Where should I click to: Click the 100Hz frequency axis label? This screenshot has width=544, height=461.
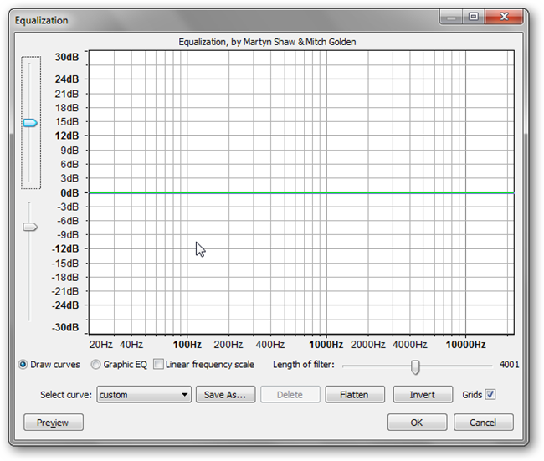[187, 345]
